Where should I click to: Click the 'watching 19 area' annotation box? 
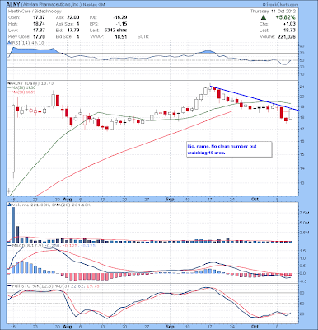(x=229, y=149)
